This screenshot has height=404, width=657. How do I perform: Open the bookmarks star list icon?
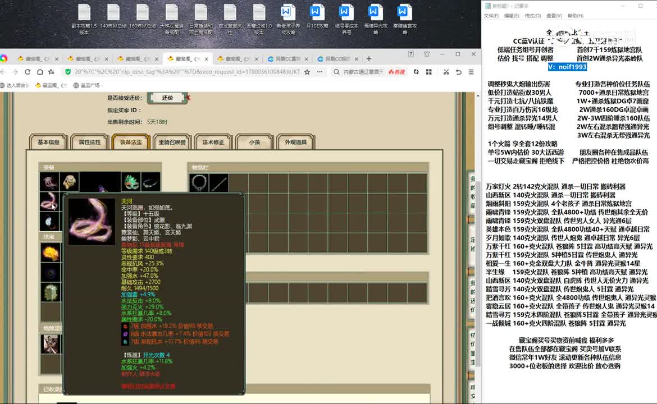[51, 72]
